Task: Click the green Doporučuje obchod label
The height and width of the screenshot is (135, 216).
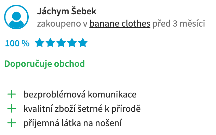Action: [x=45, y=64]
